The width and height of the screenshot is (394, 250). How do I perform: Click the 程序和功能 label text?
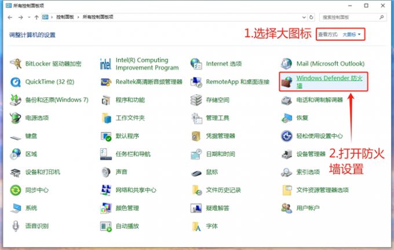pos(130,100)
